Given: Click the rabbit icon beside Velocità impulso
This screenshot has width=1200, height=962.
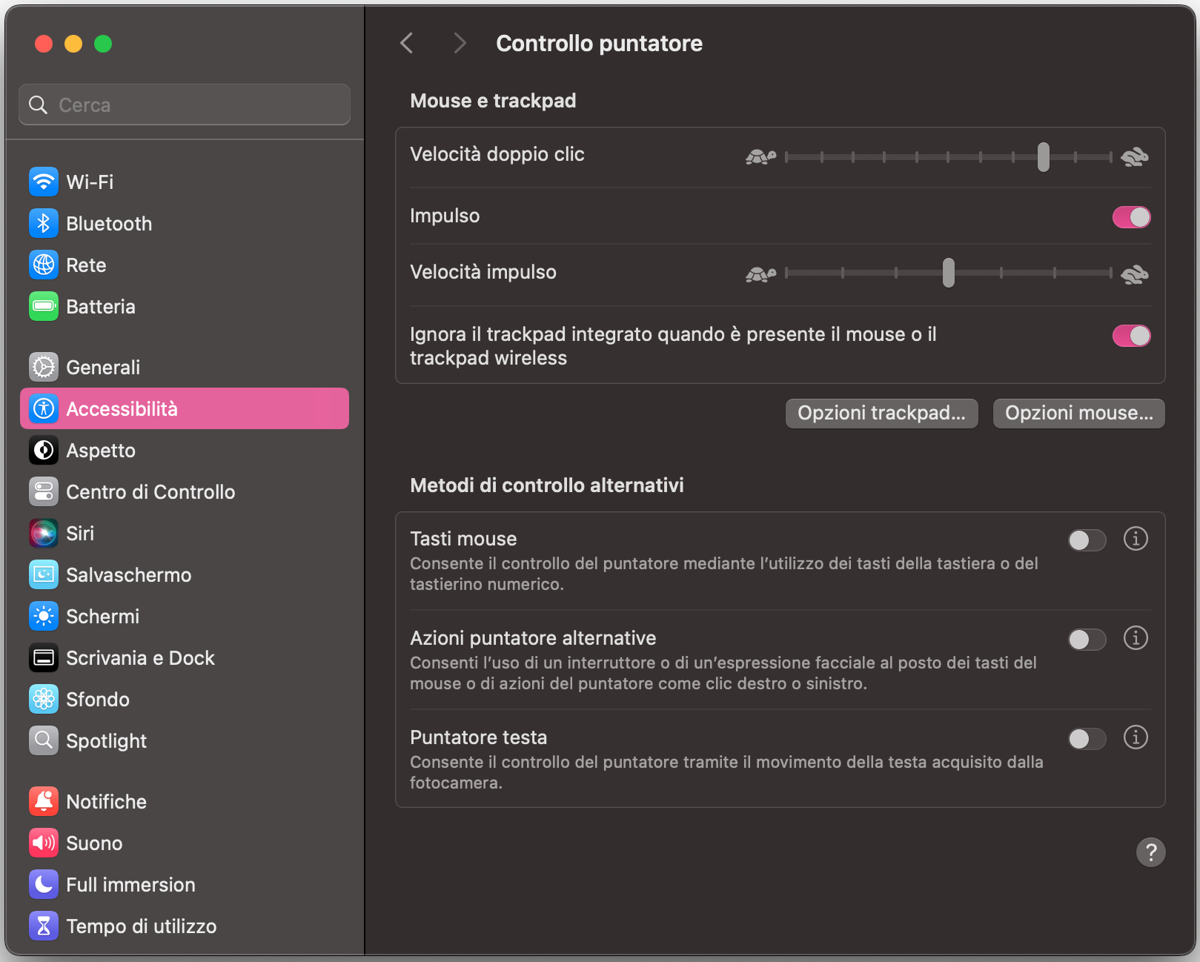Looking at the screenshot, I should tap(1135, 273).
